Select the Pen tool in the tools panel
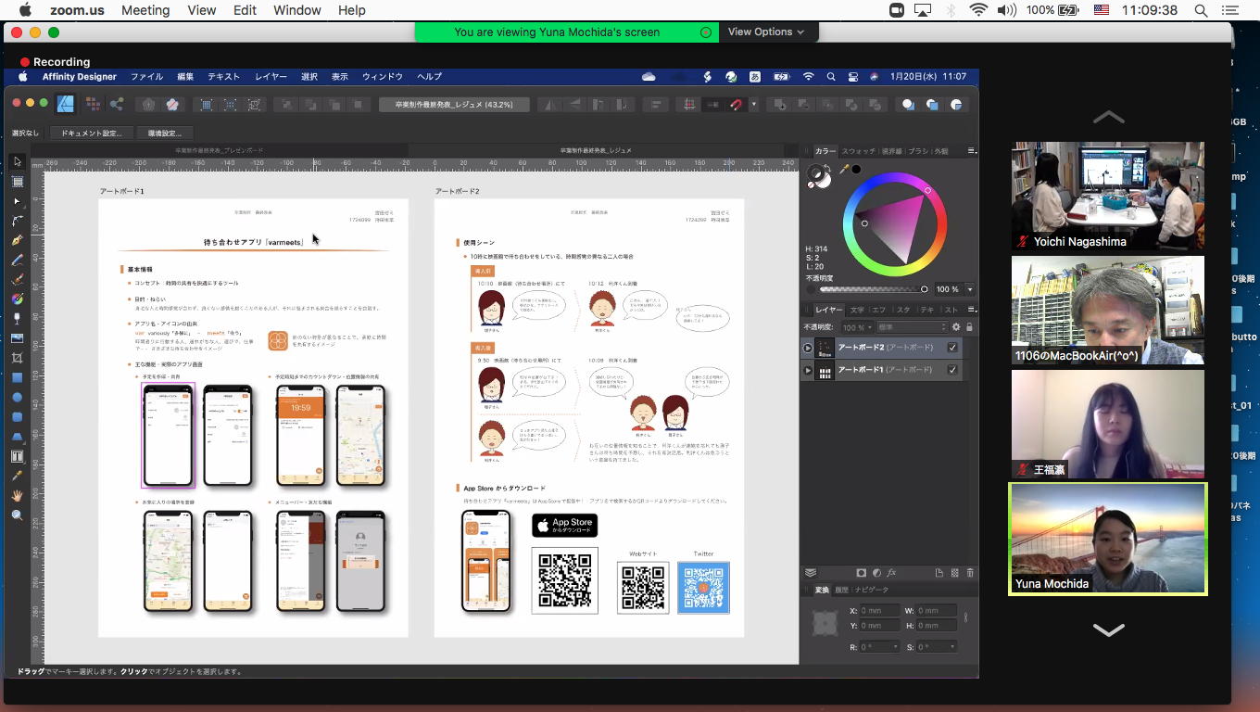1260x712 pixels. [x=17, y=240]
